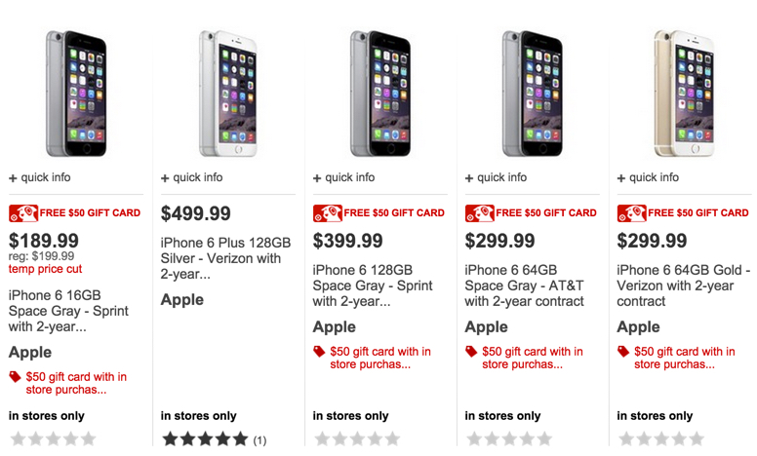Expand quick info for iPhone 6 Plus 128GB Silver
This screenshot has height=456, width=757.
coord(192,177)
